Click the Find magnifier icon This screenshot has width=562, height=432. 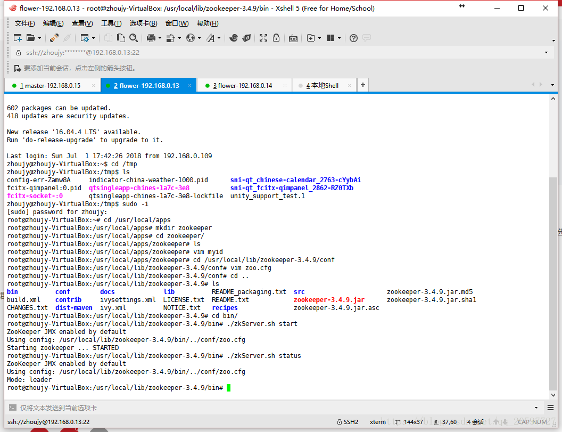134,38
